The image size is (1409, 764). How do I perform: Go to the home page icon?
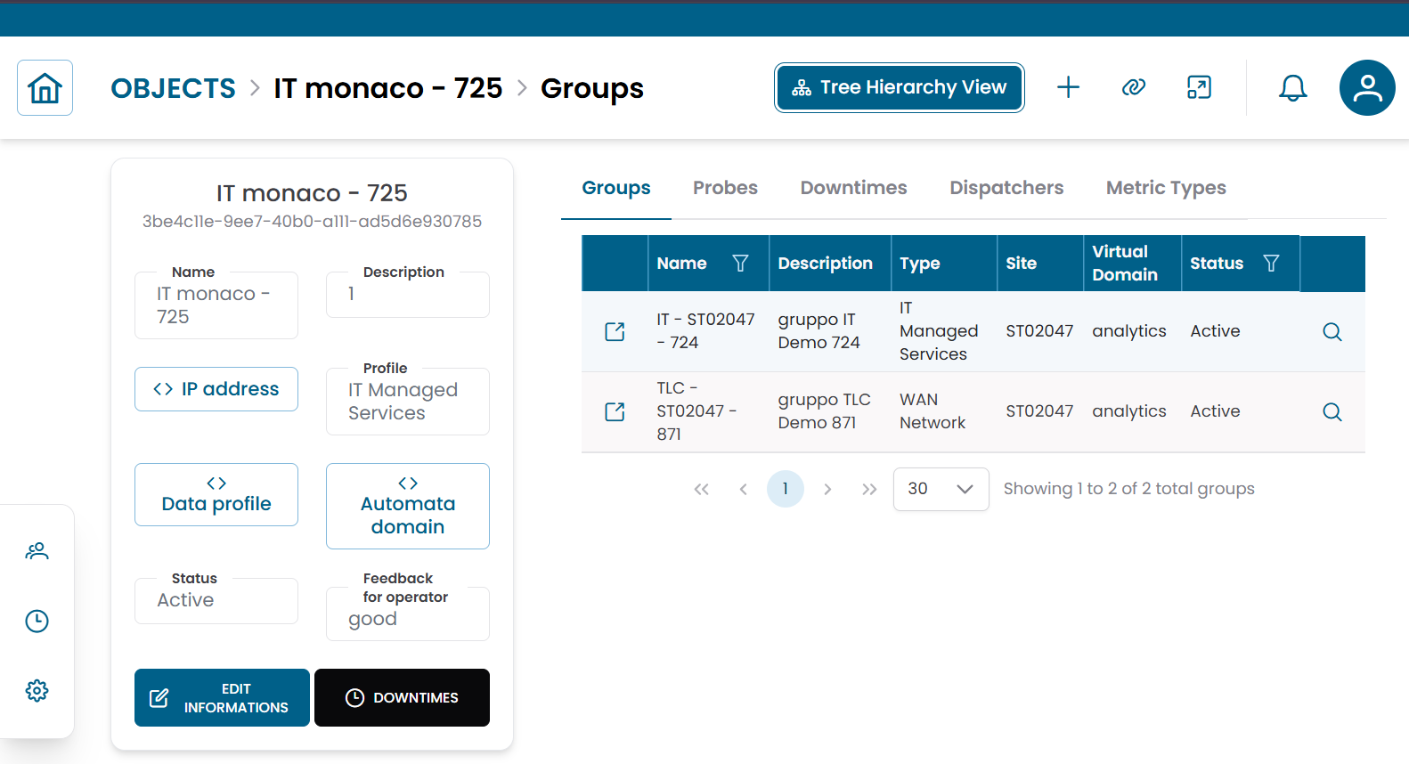click(45, 88)
